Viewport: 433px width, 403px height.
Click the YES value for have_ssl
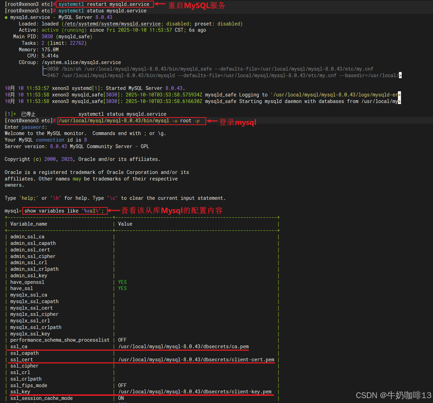pyautogui.click(x=123, y=288)
